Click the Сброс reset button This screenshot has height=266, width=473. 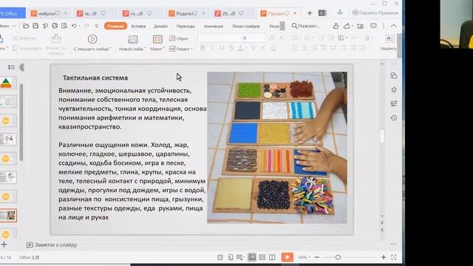[x=179, y=38]
